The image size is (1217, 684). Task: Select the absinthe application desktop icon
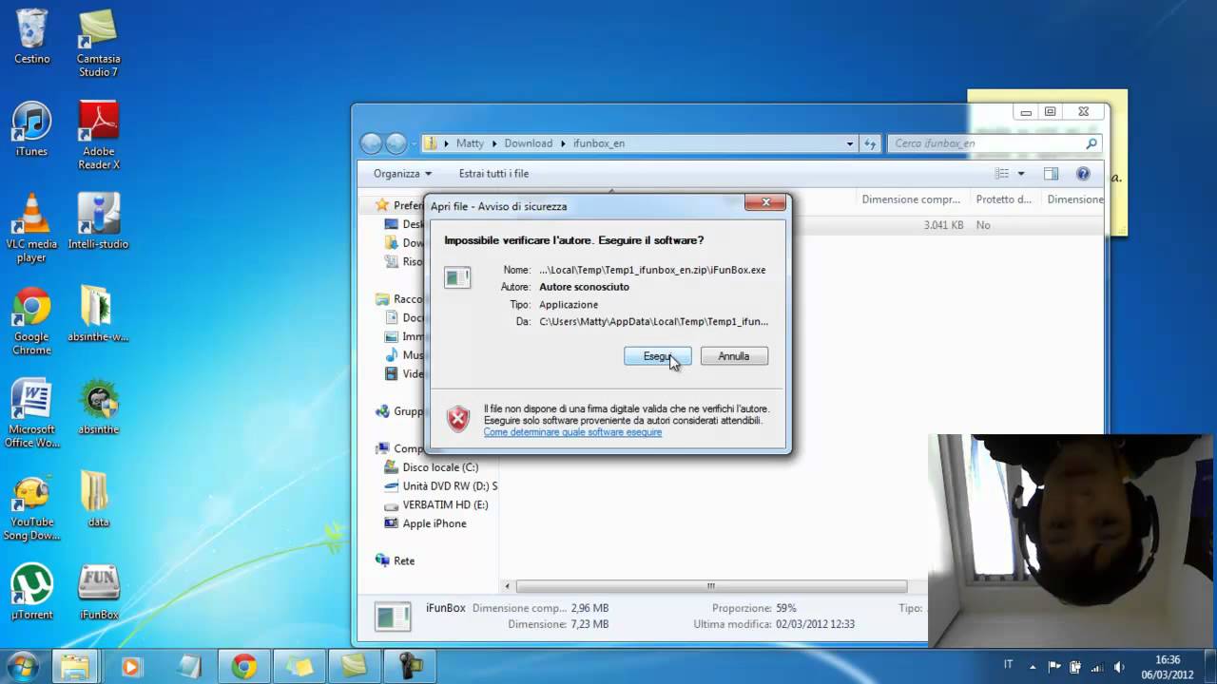[98, 407]
